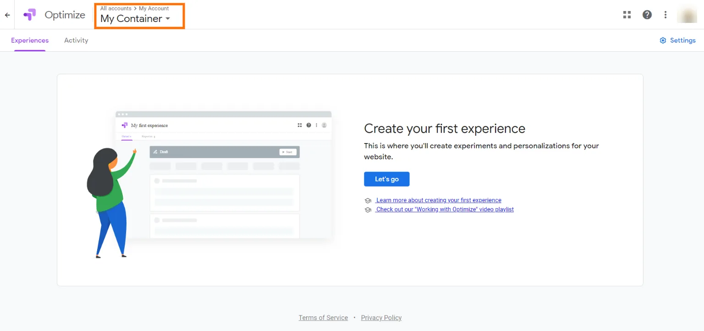Click graduation cap icon beside Learn more
Viewport: 704px width, 331px height.
pyautogui.click(x=368, y=201)
